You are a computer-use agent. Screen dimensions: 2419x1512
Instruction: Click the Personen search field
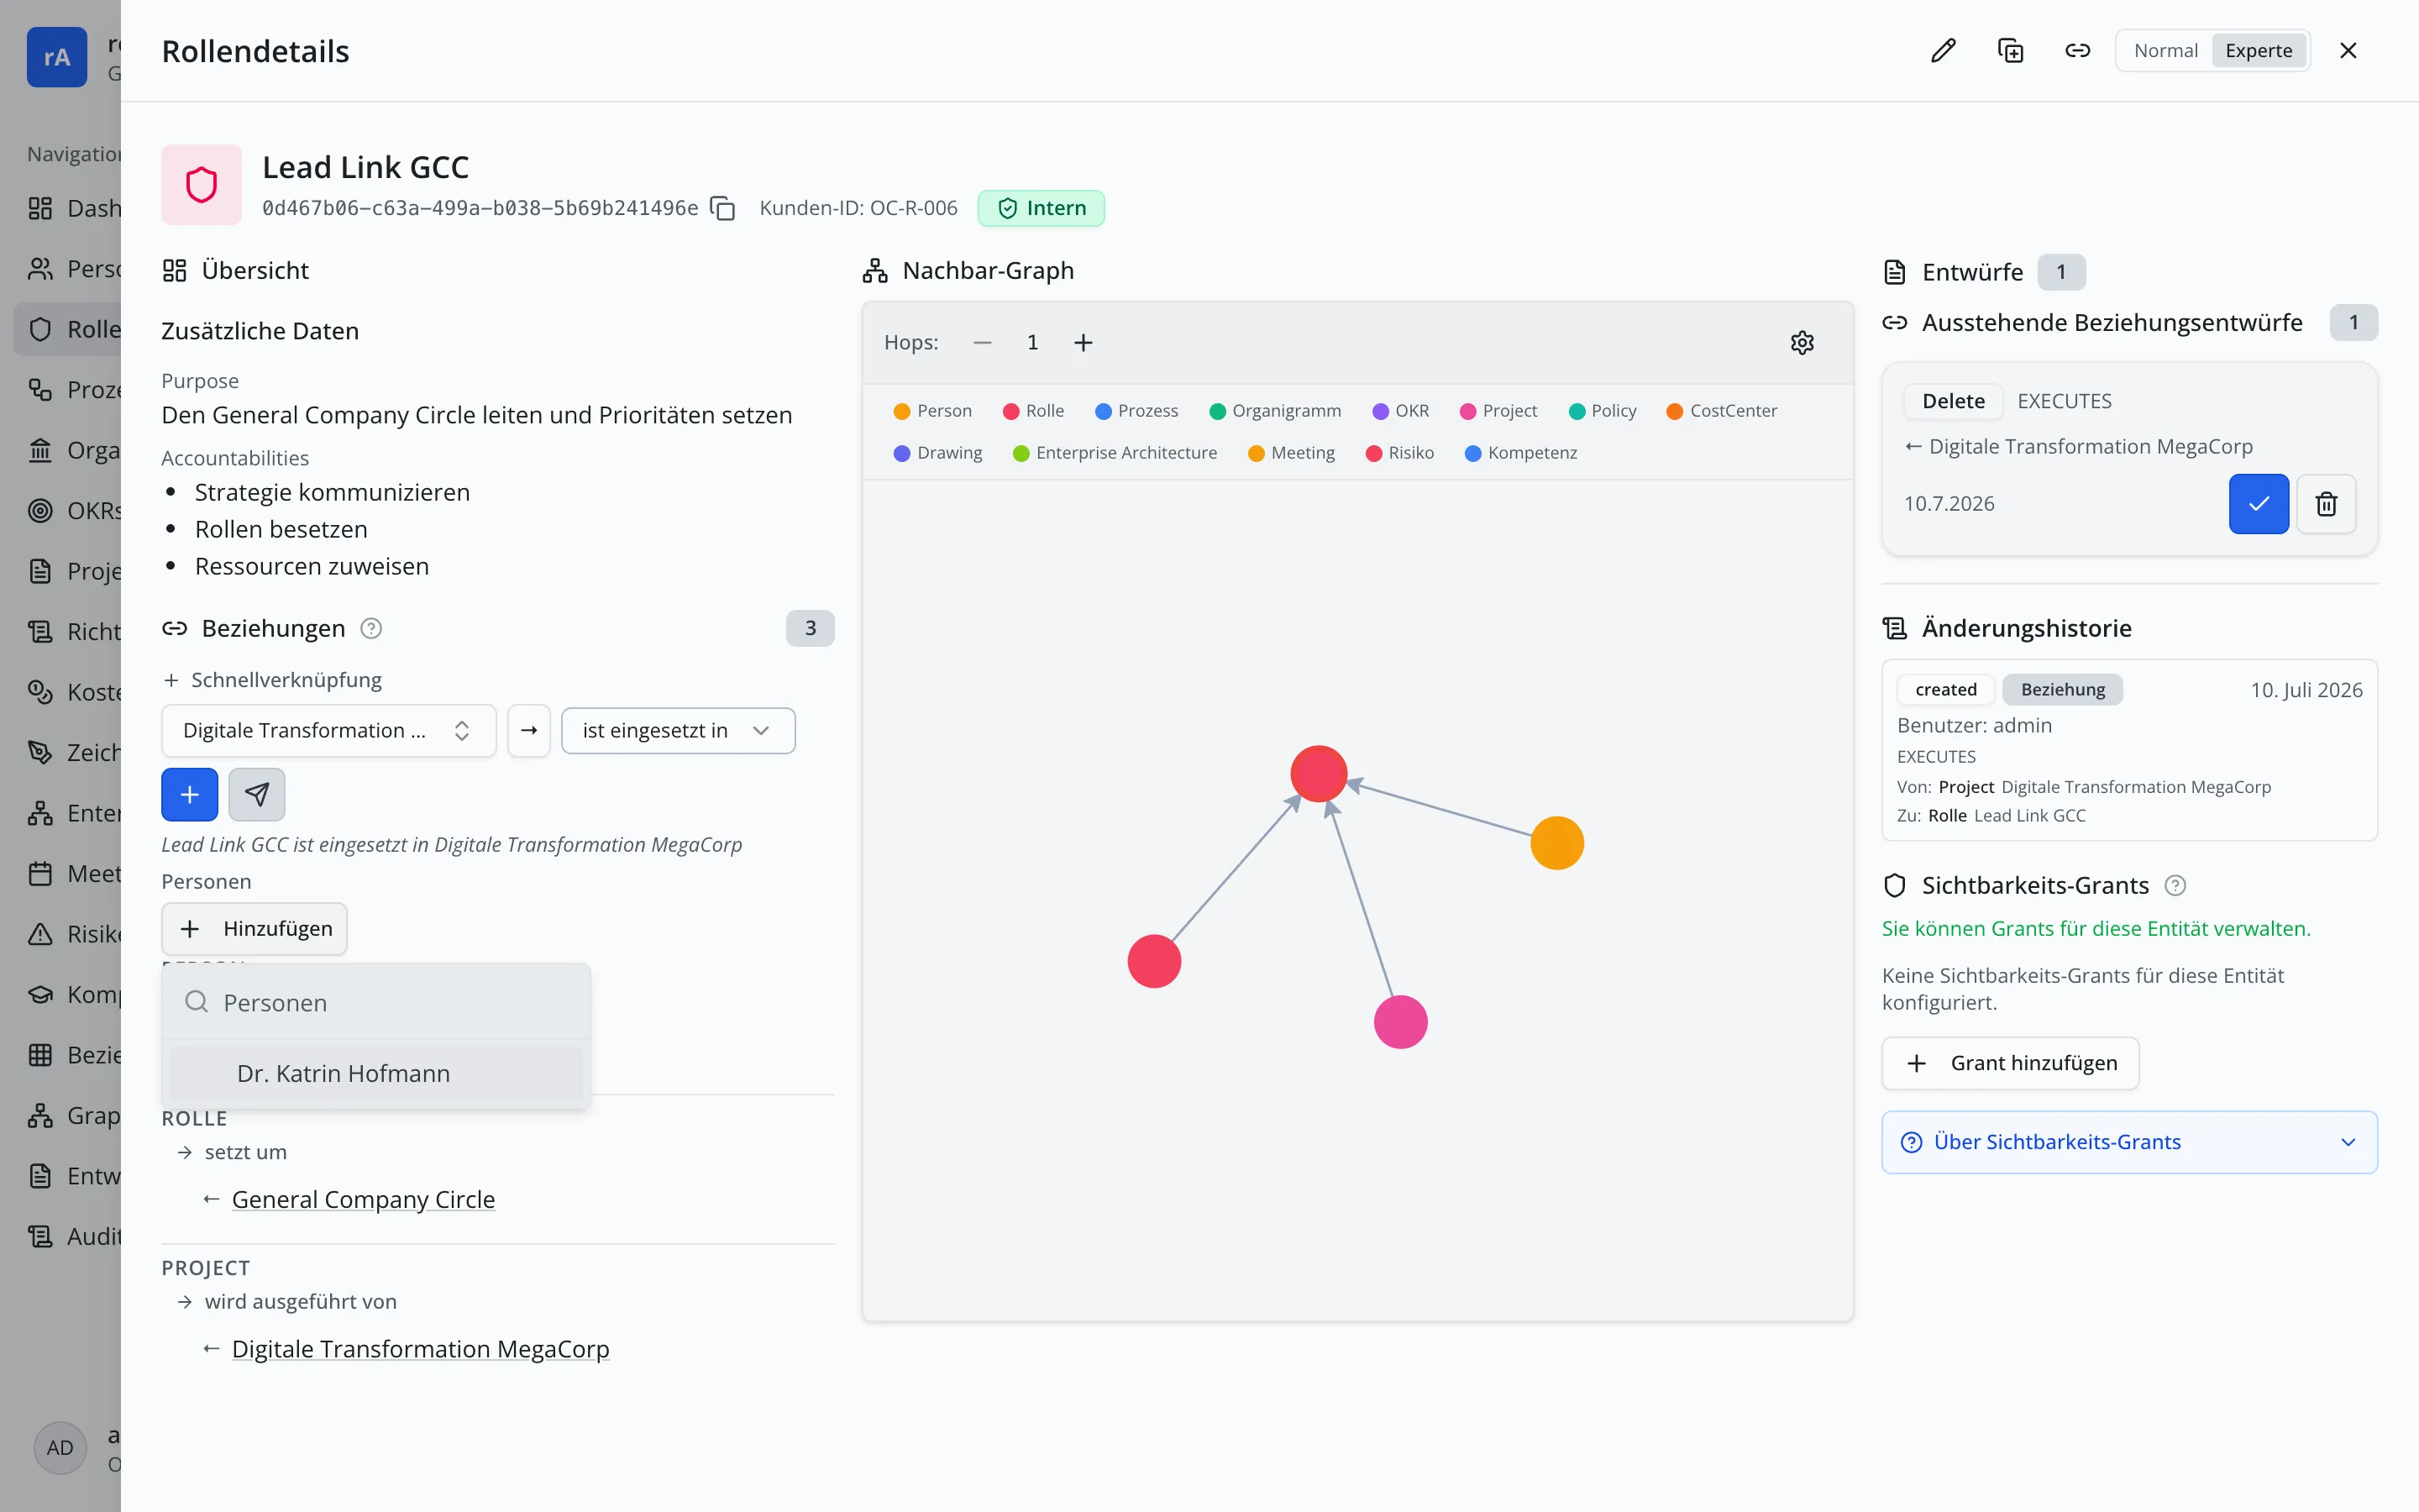(x=375, y=1003)
